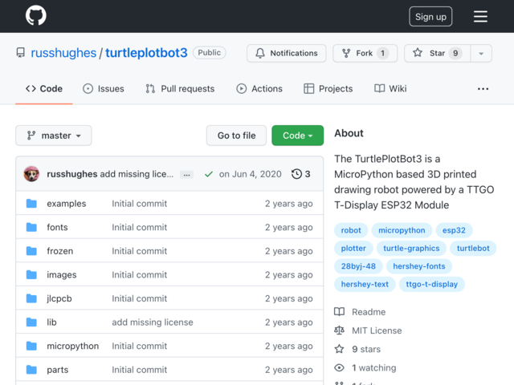Viewport: 514px width, 385px height.
Task: Click the micropython folder icon
Action: (x=31, y=346)
